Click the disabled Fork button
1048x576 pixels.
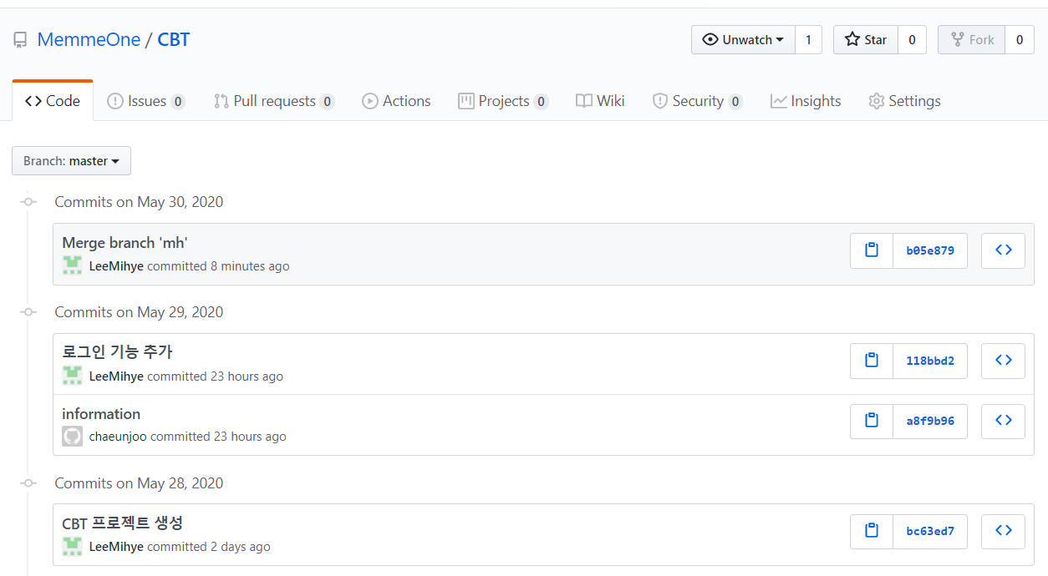[971, 40]
